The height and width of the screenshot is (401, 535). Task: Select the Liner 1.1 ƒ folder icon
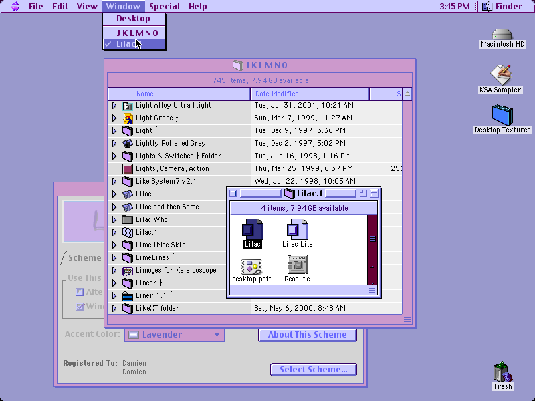pos(127,296)
